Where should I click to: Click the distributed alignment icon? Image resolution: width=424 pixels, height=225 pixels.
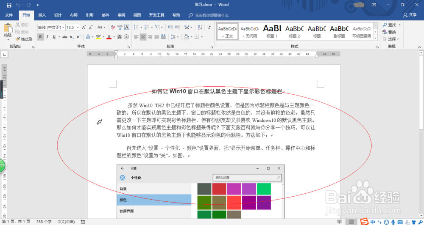click(164, 37)
